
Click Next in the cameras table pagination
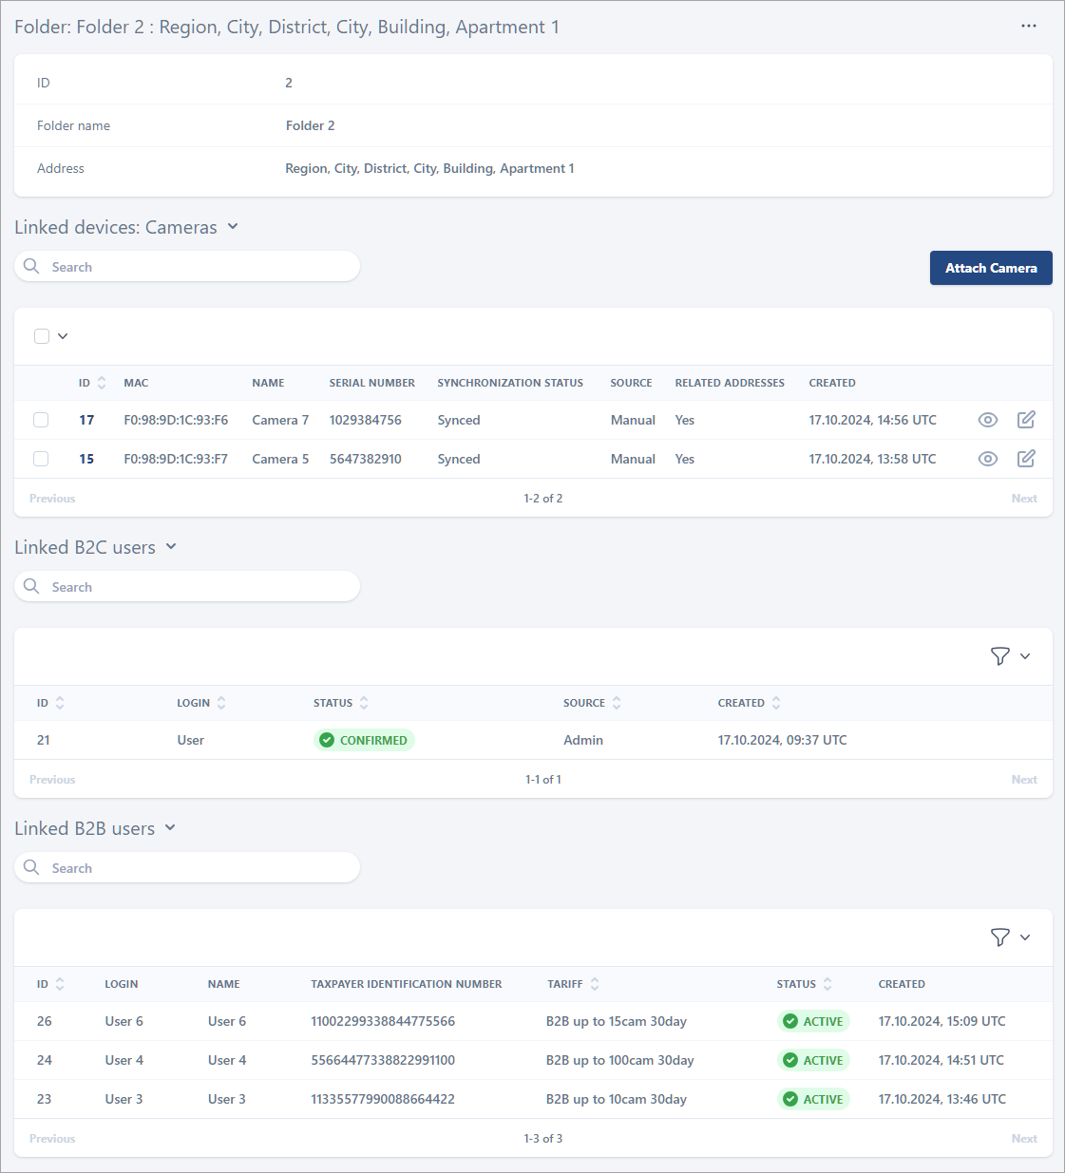[1024, 499]
